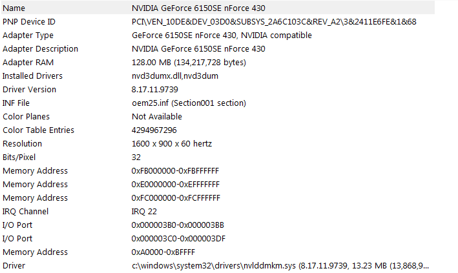Click the I/O Port 0x000003B0 entry
The image size is (458, 273).
click(x=178, y=225)
